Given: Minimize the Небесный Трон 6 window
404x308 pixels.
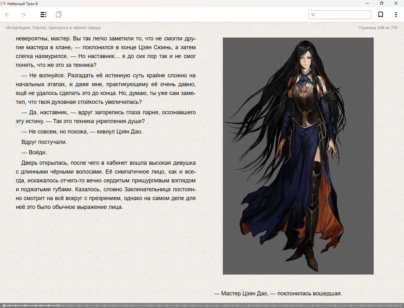Looking at the screenshot, I should coord(367,3).
